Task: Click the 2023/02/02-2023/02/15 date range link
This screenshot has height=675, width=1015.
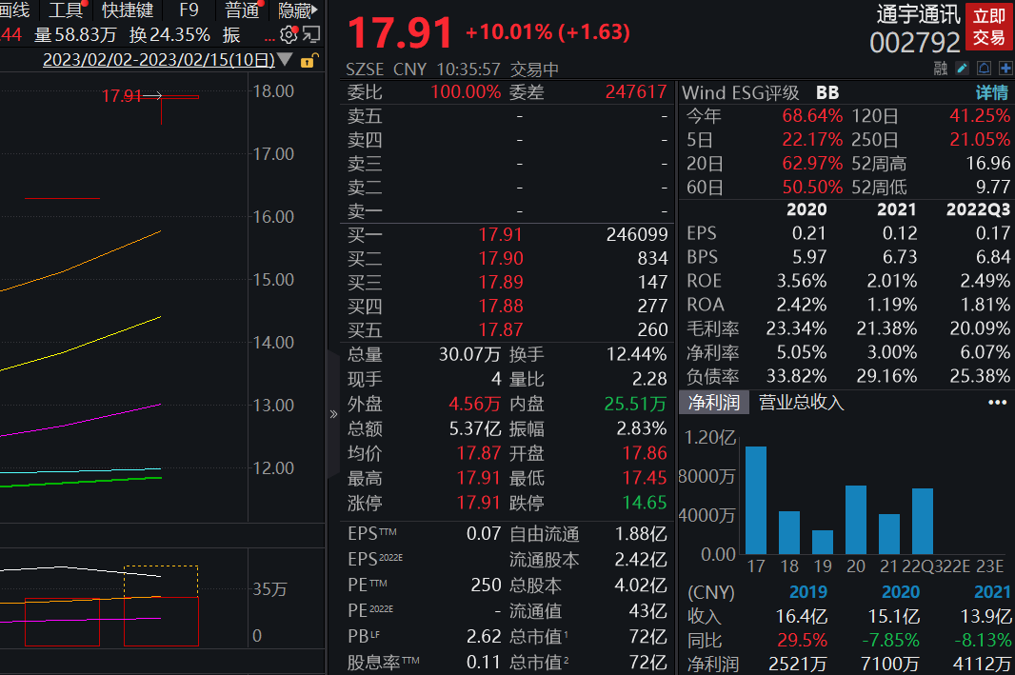Action: coord(158,60)
